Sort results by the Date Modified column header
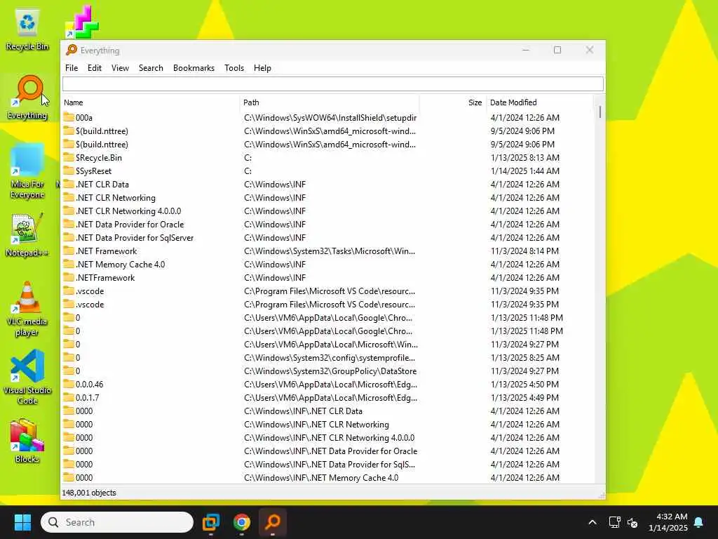 (x=540, y=102)
